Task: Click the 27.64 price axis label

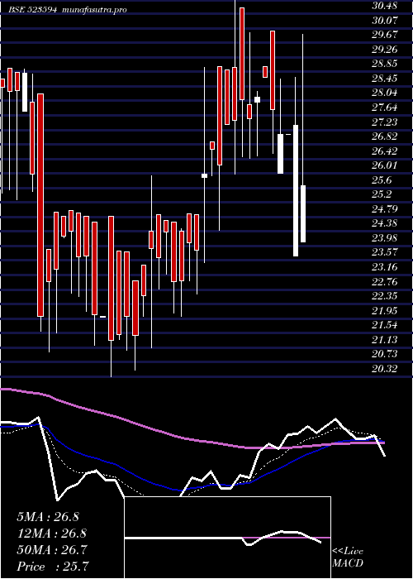Action: [x=384, y=108]
